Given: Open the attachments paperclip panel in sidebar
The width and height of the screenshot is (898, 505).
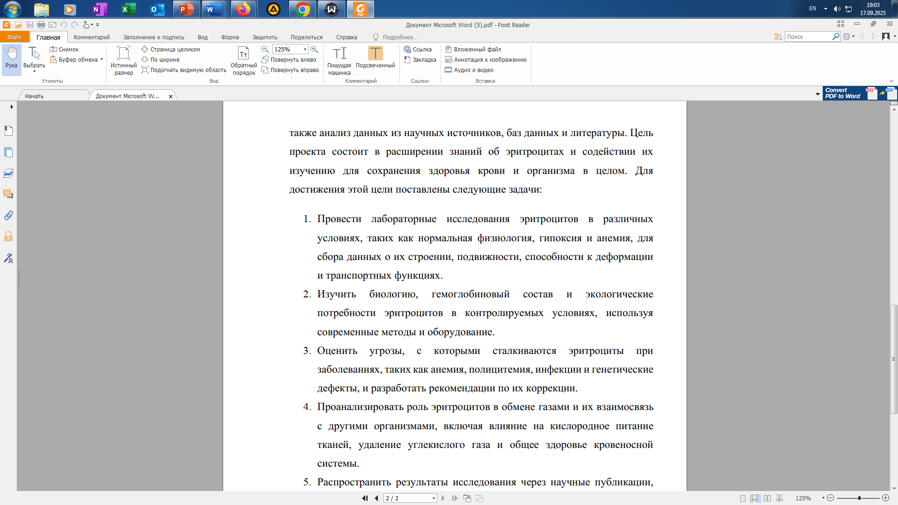Looking at the screenshot, I should (x=8, y=216).
